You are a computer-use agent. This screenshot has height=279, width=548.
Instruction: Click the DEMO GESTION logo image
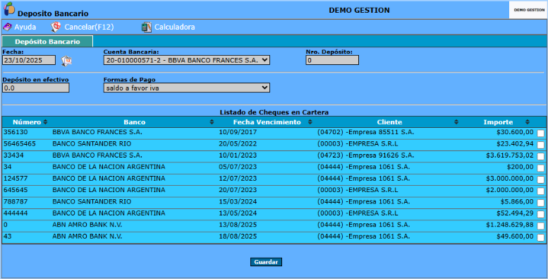click(528, 10)
